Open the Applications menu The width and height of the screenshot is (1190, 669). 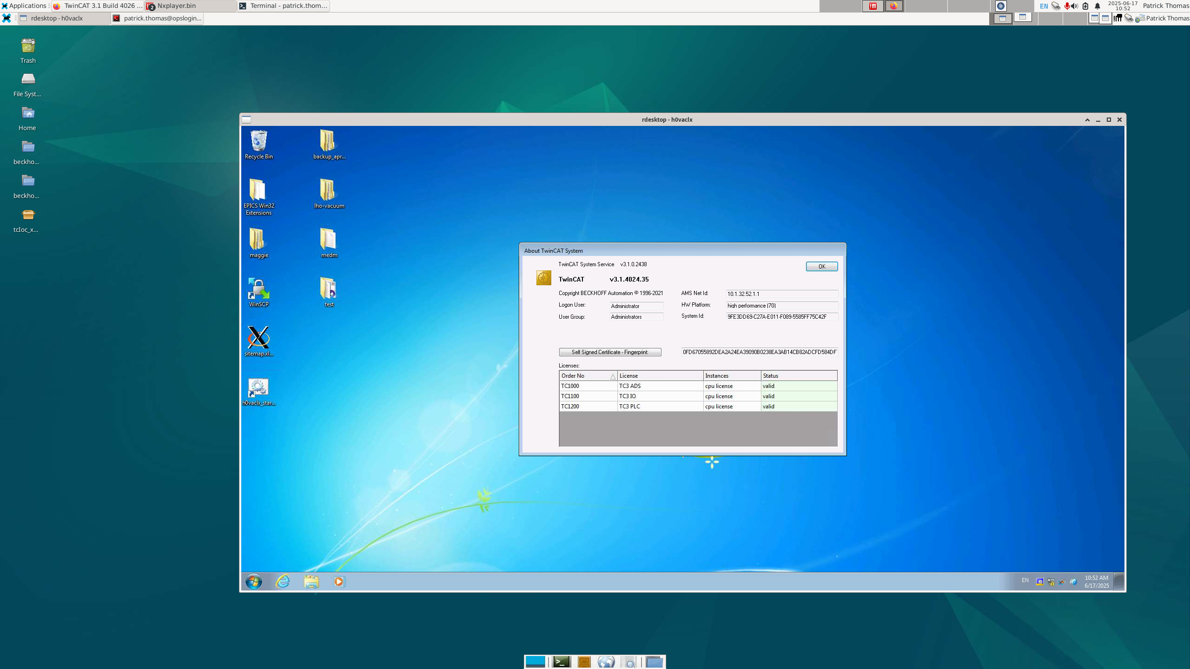24,6
